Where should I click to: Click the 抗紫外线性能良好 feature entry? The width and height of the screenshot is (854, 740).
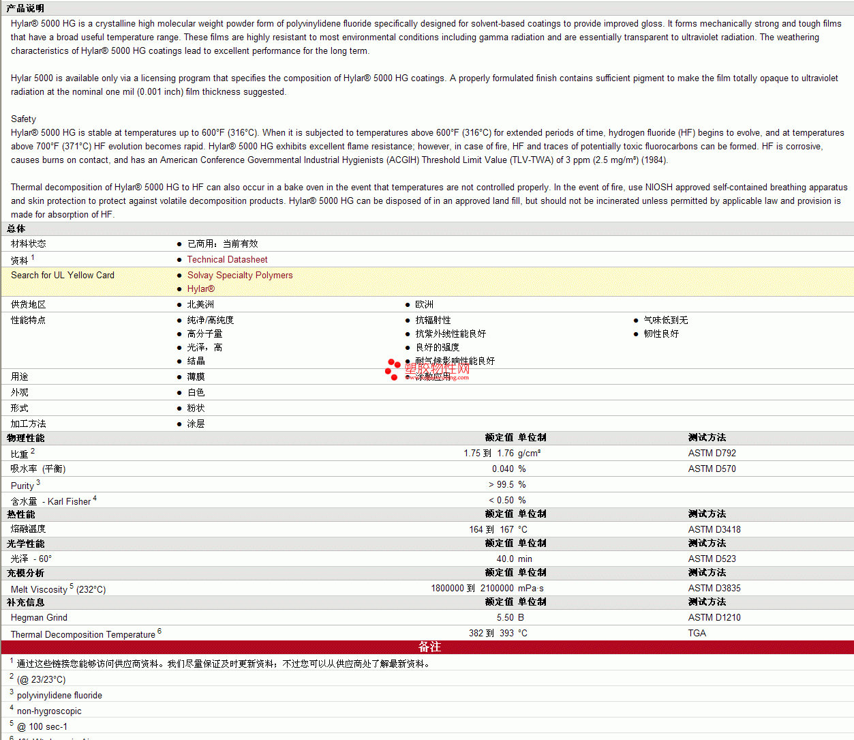click(x=451, y=334)
